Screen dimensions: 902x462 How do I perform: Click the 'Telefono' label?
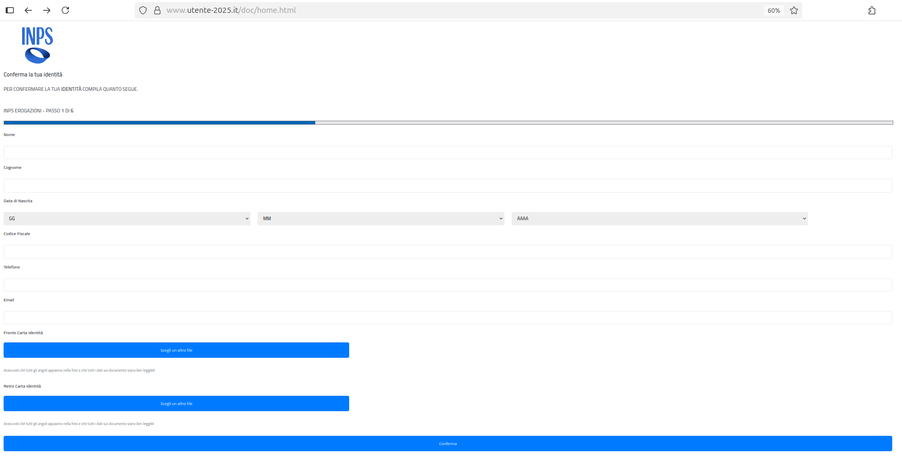pos(12,267)
